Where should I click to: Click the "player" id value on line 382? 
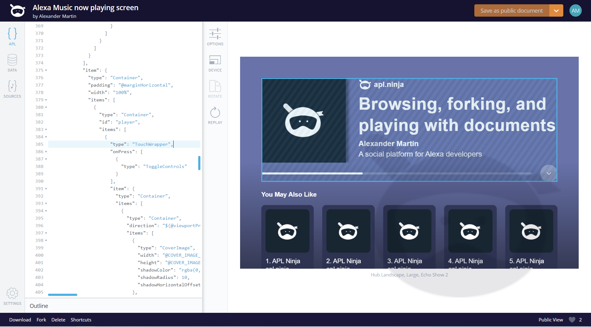(x=127, y=122)
